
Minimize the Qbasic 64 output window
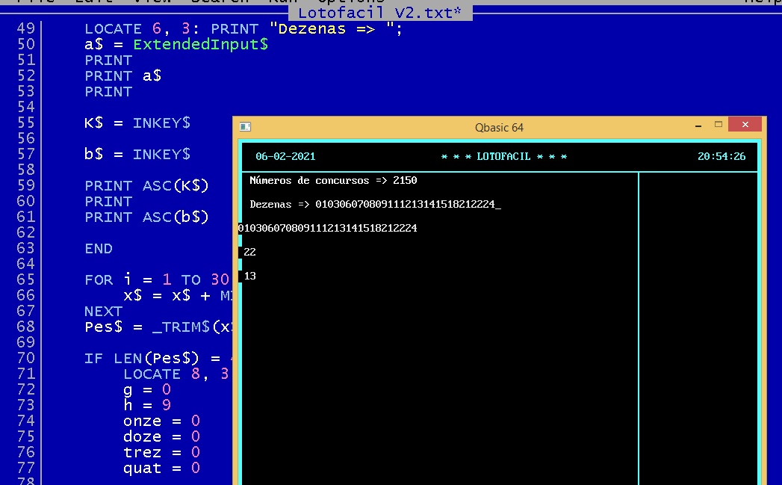pyautogui.click(x=698, y=126)
